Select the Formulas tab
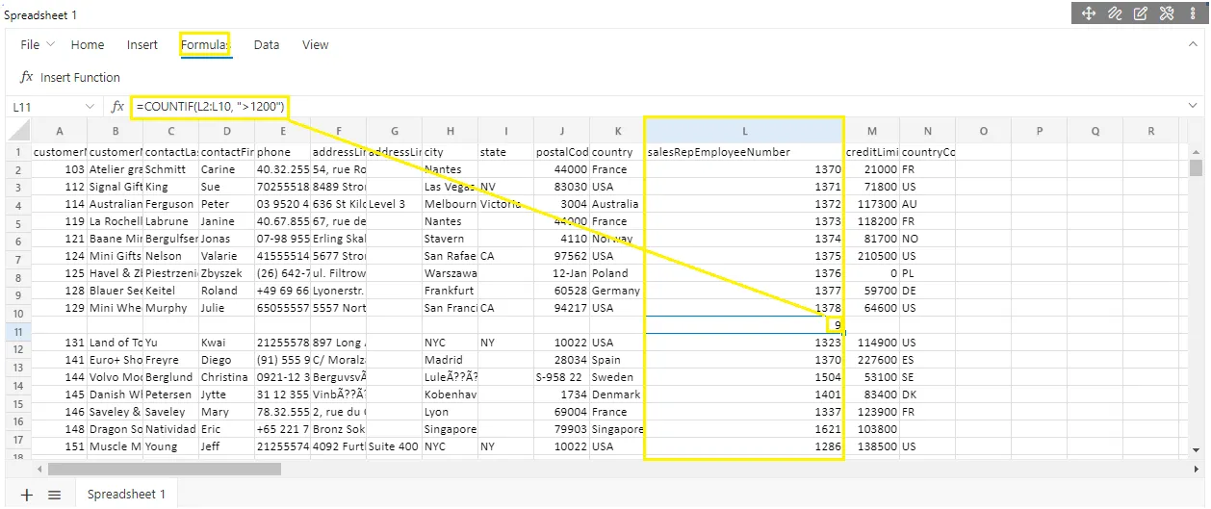 click(206, 45)
